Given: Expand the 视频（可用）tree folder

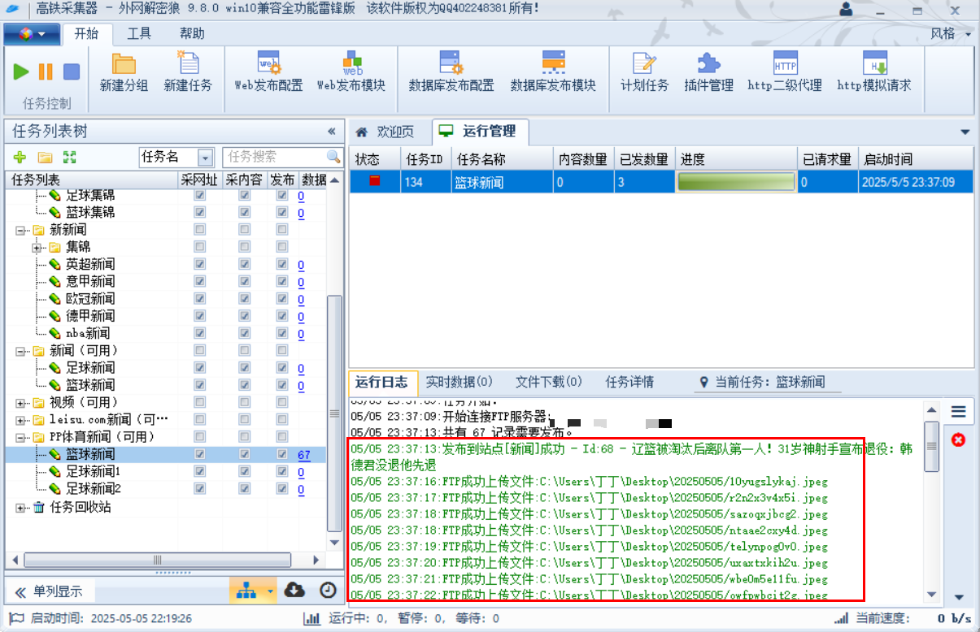Looking at the screenshot, I should point(21,403).
